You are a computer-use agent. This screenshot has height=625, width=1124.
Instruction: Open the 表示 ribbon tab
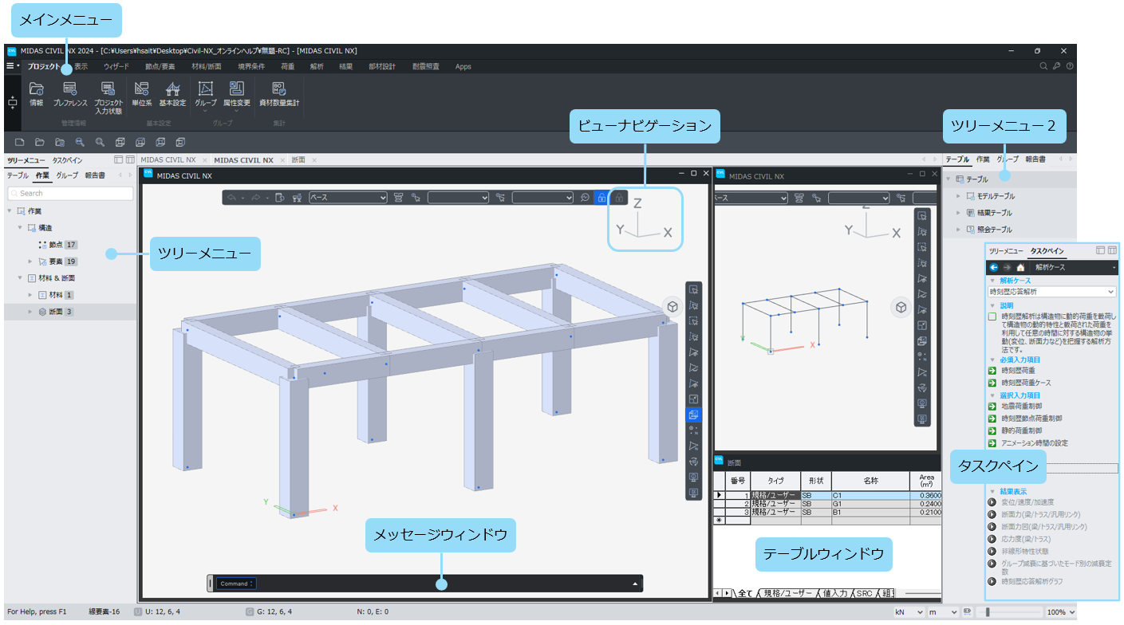[x=81, y=66]
